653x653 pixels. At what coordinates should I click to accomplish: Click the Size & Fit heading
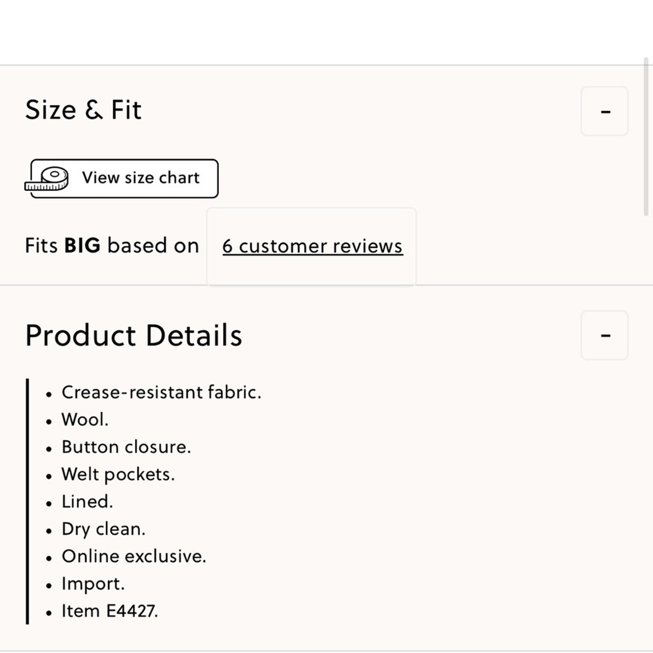coord(83,110)
